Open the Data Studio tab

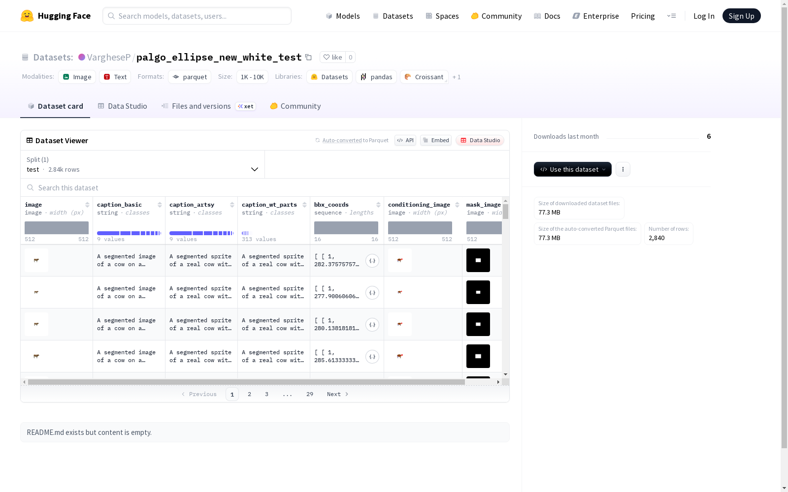(123, 106)
